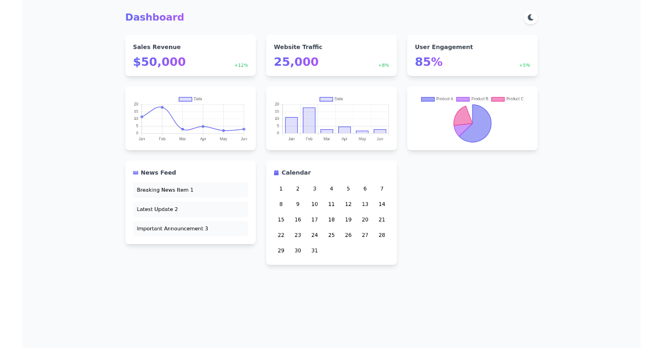
Task: Click the green +12% growth indicator
Action: tap(241, 65)
